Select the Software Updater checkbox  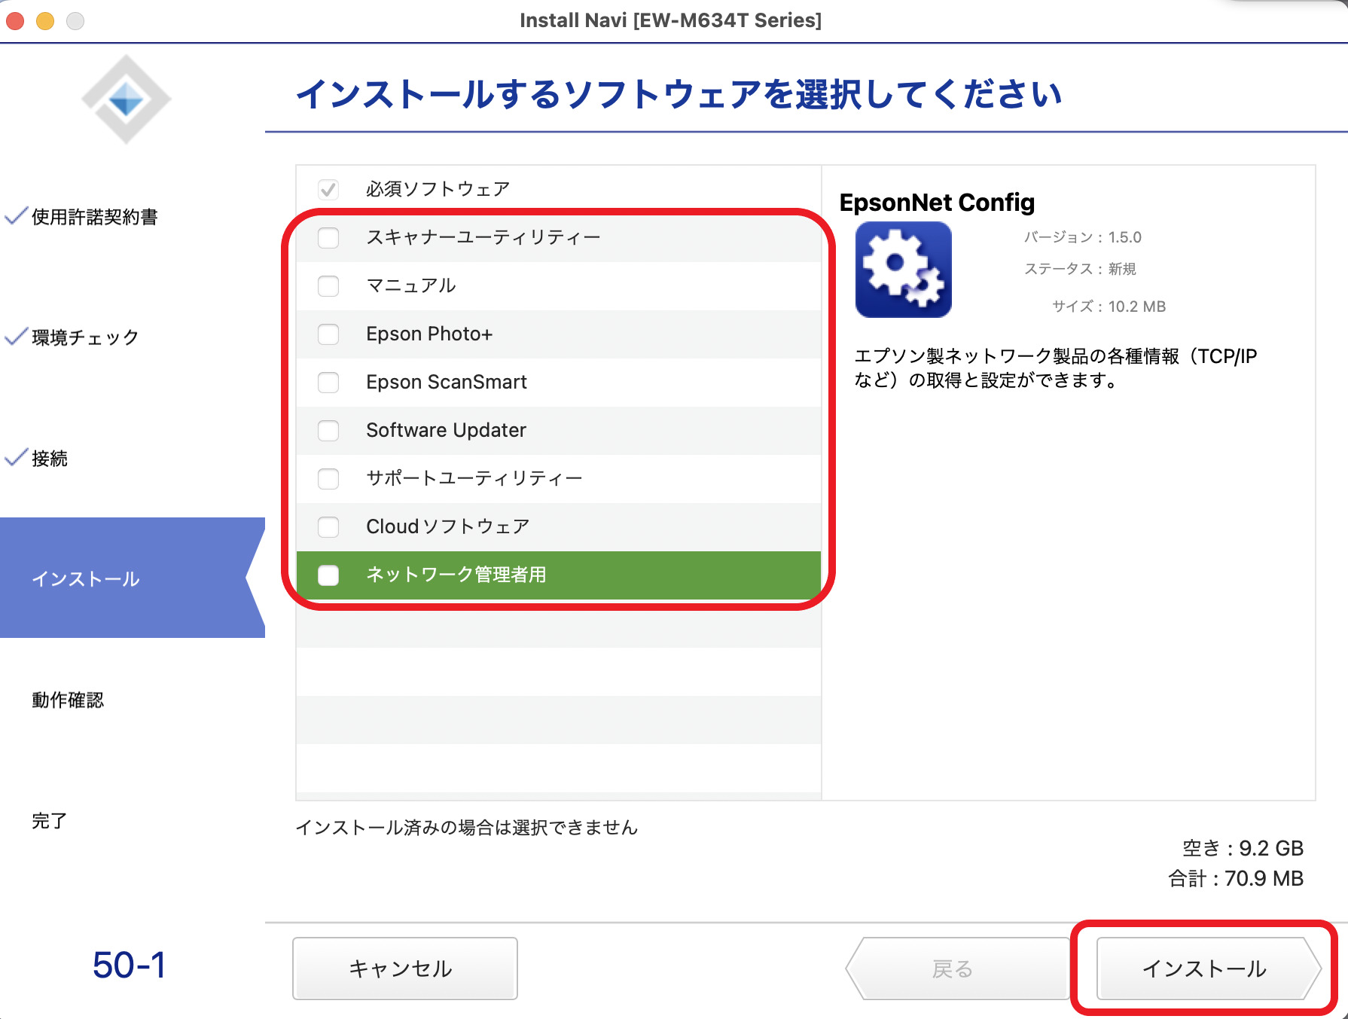coord(328,431)
